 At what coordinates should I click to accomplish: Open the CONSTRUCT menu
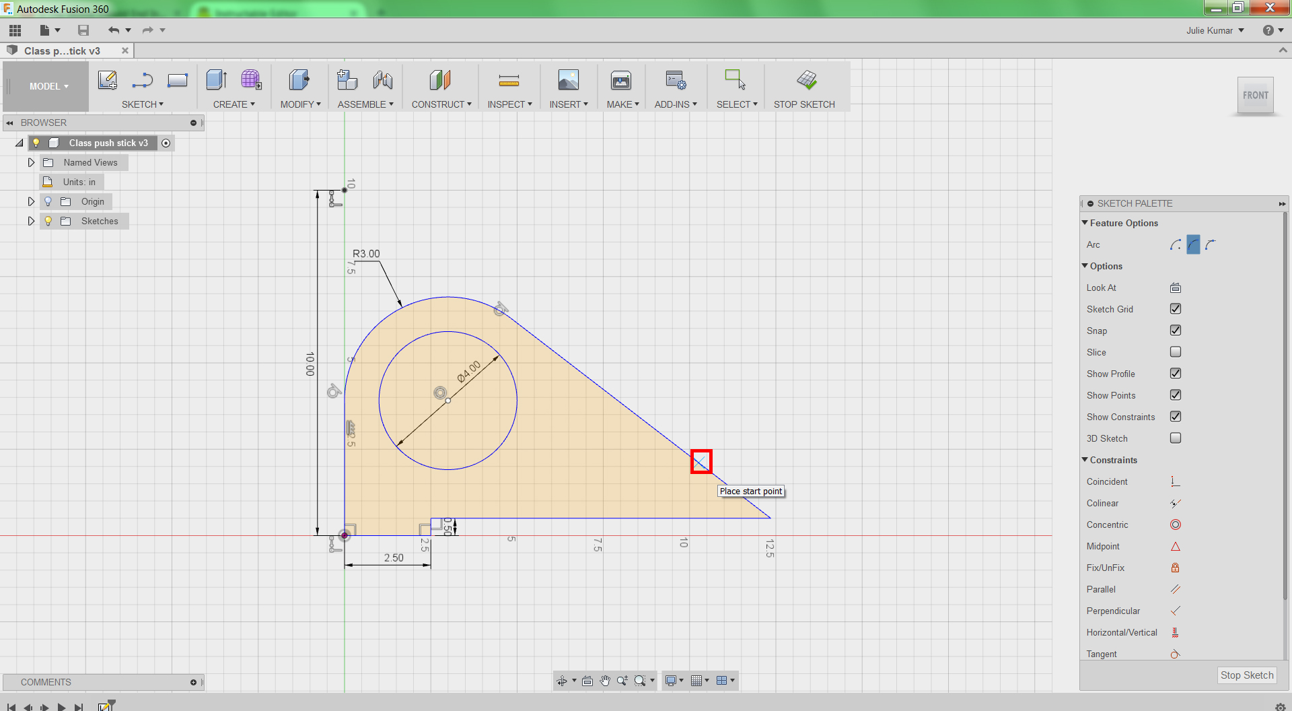(441, 104)
